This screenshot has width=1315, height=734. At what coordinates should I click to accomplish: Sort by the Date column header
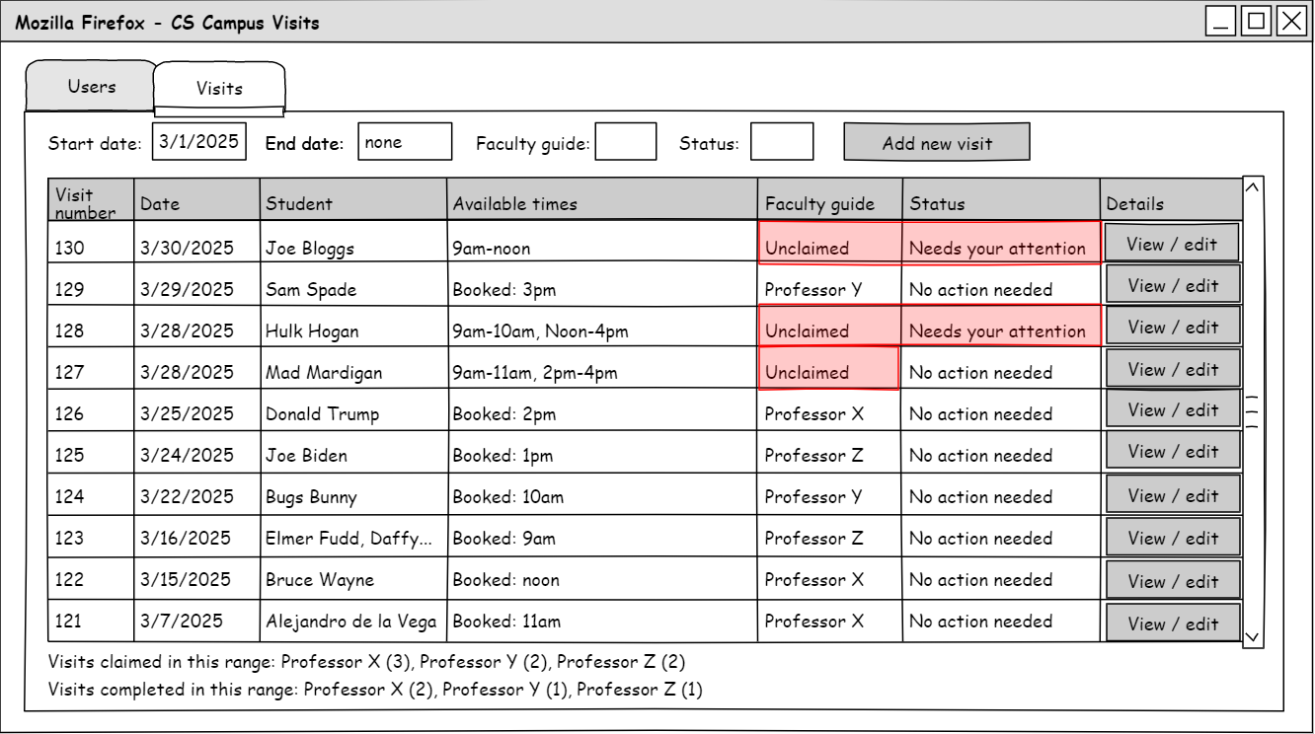pyautogui.click(x=196, y=203)
